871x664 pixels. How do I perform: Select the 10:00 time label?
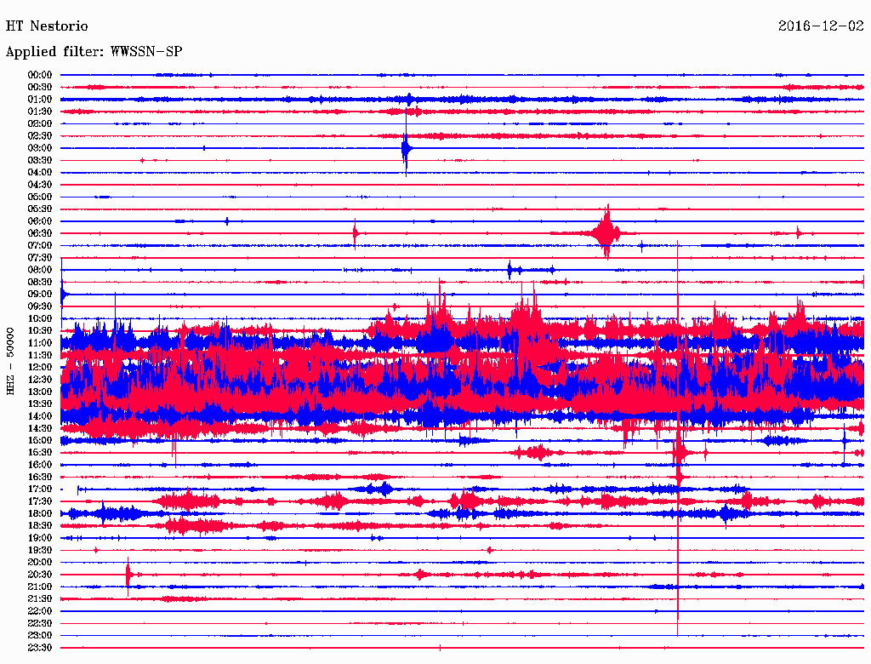click(40, 318)
